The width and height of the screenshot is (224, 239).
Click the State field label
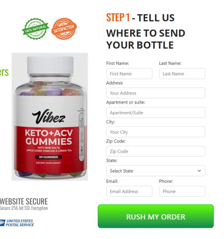[112, 161]
